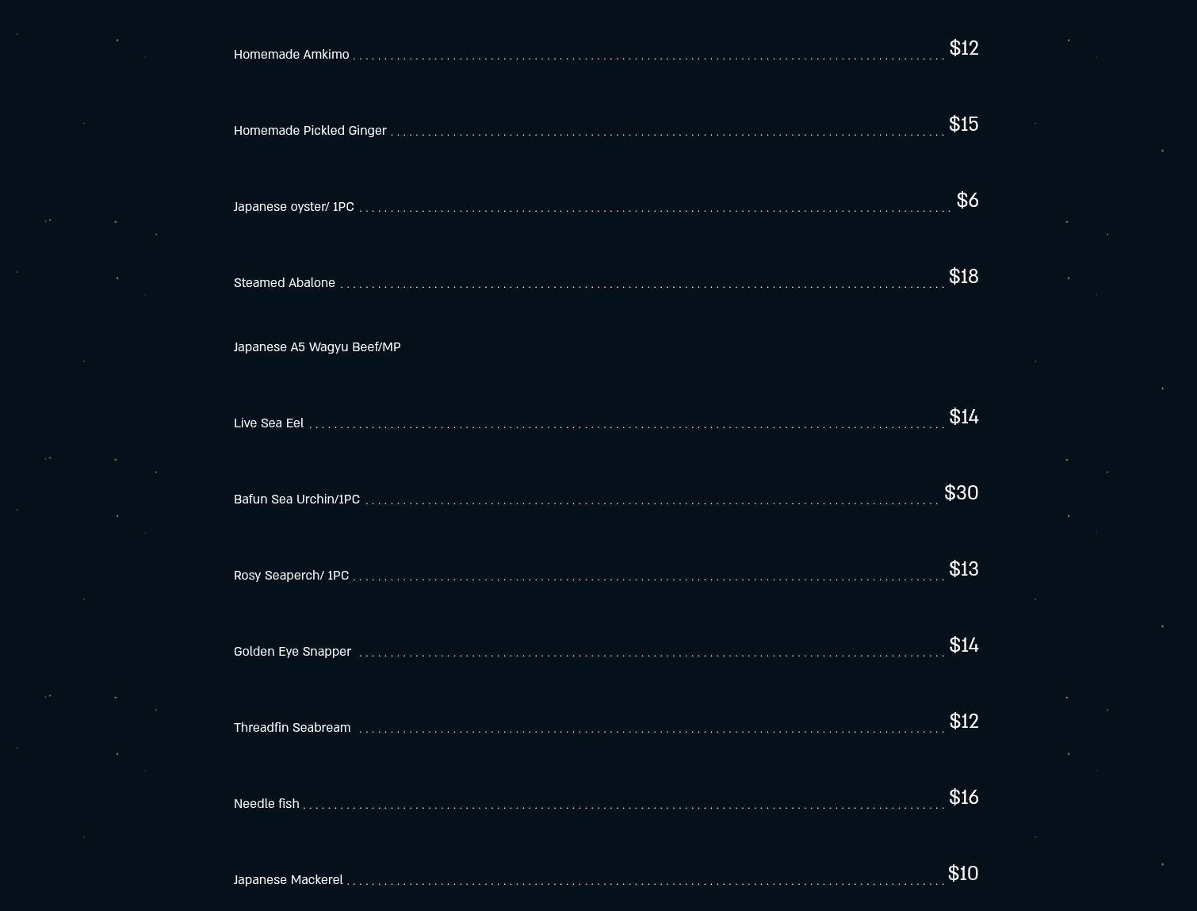Click the $12 Homemade Amkimo price
Image resolution: width=1197 pixels, height=911 pixels.
click(x=963, y=48)
